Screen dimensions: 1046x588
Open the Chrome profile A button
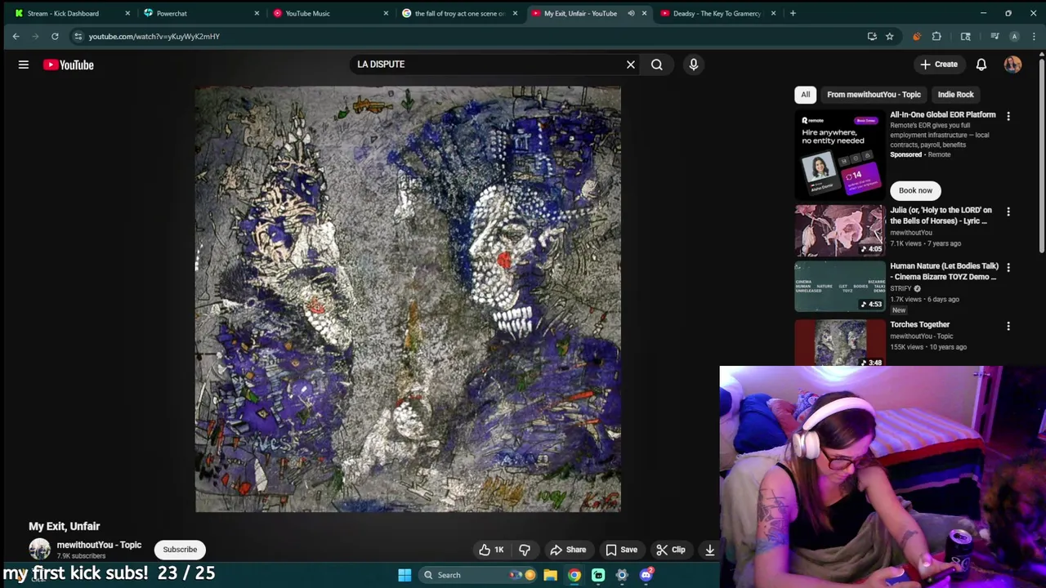(x=1014, y=36)
